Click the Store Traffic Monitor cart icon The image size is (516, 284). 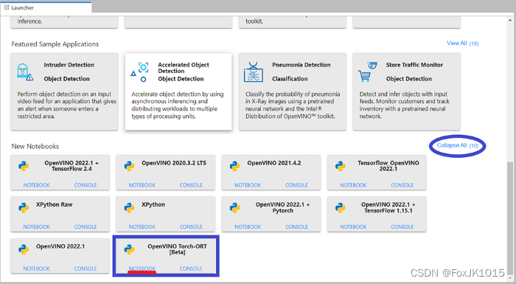[367, 72]
